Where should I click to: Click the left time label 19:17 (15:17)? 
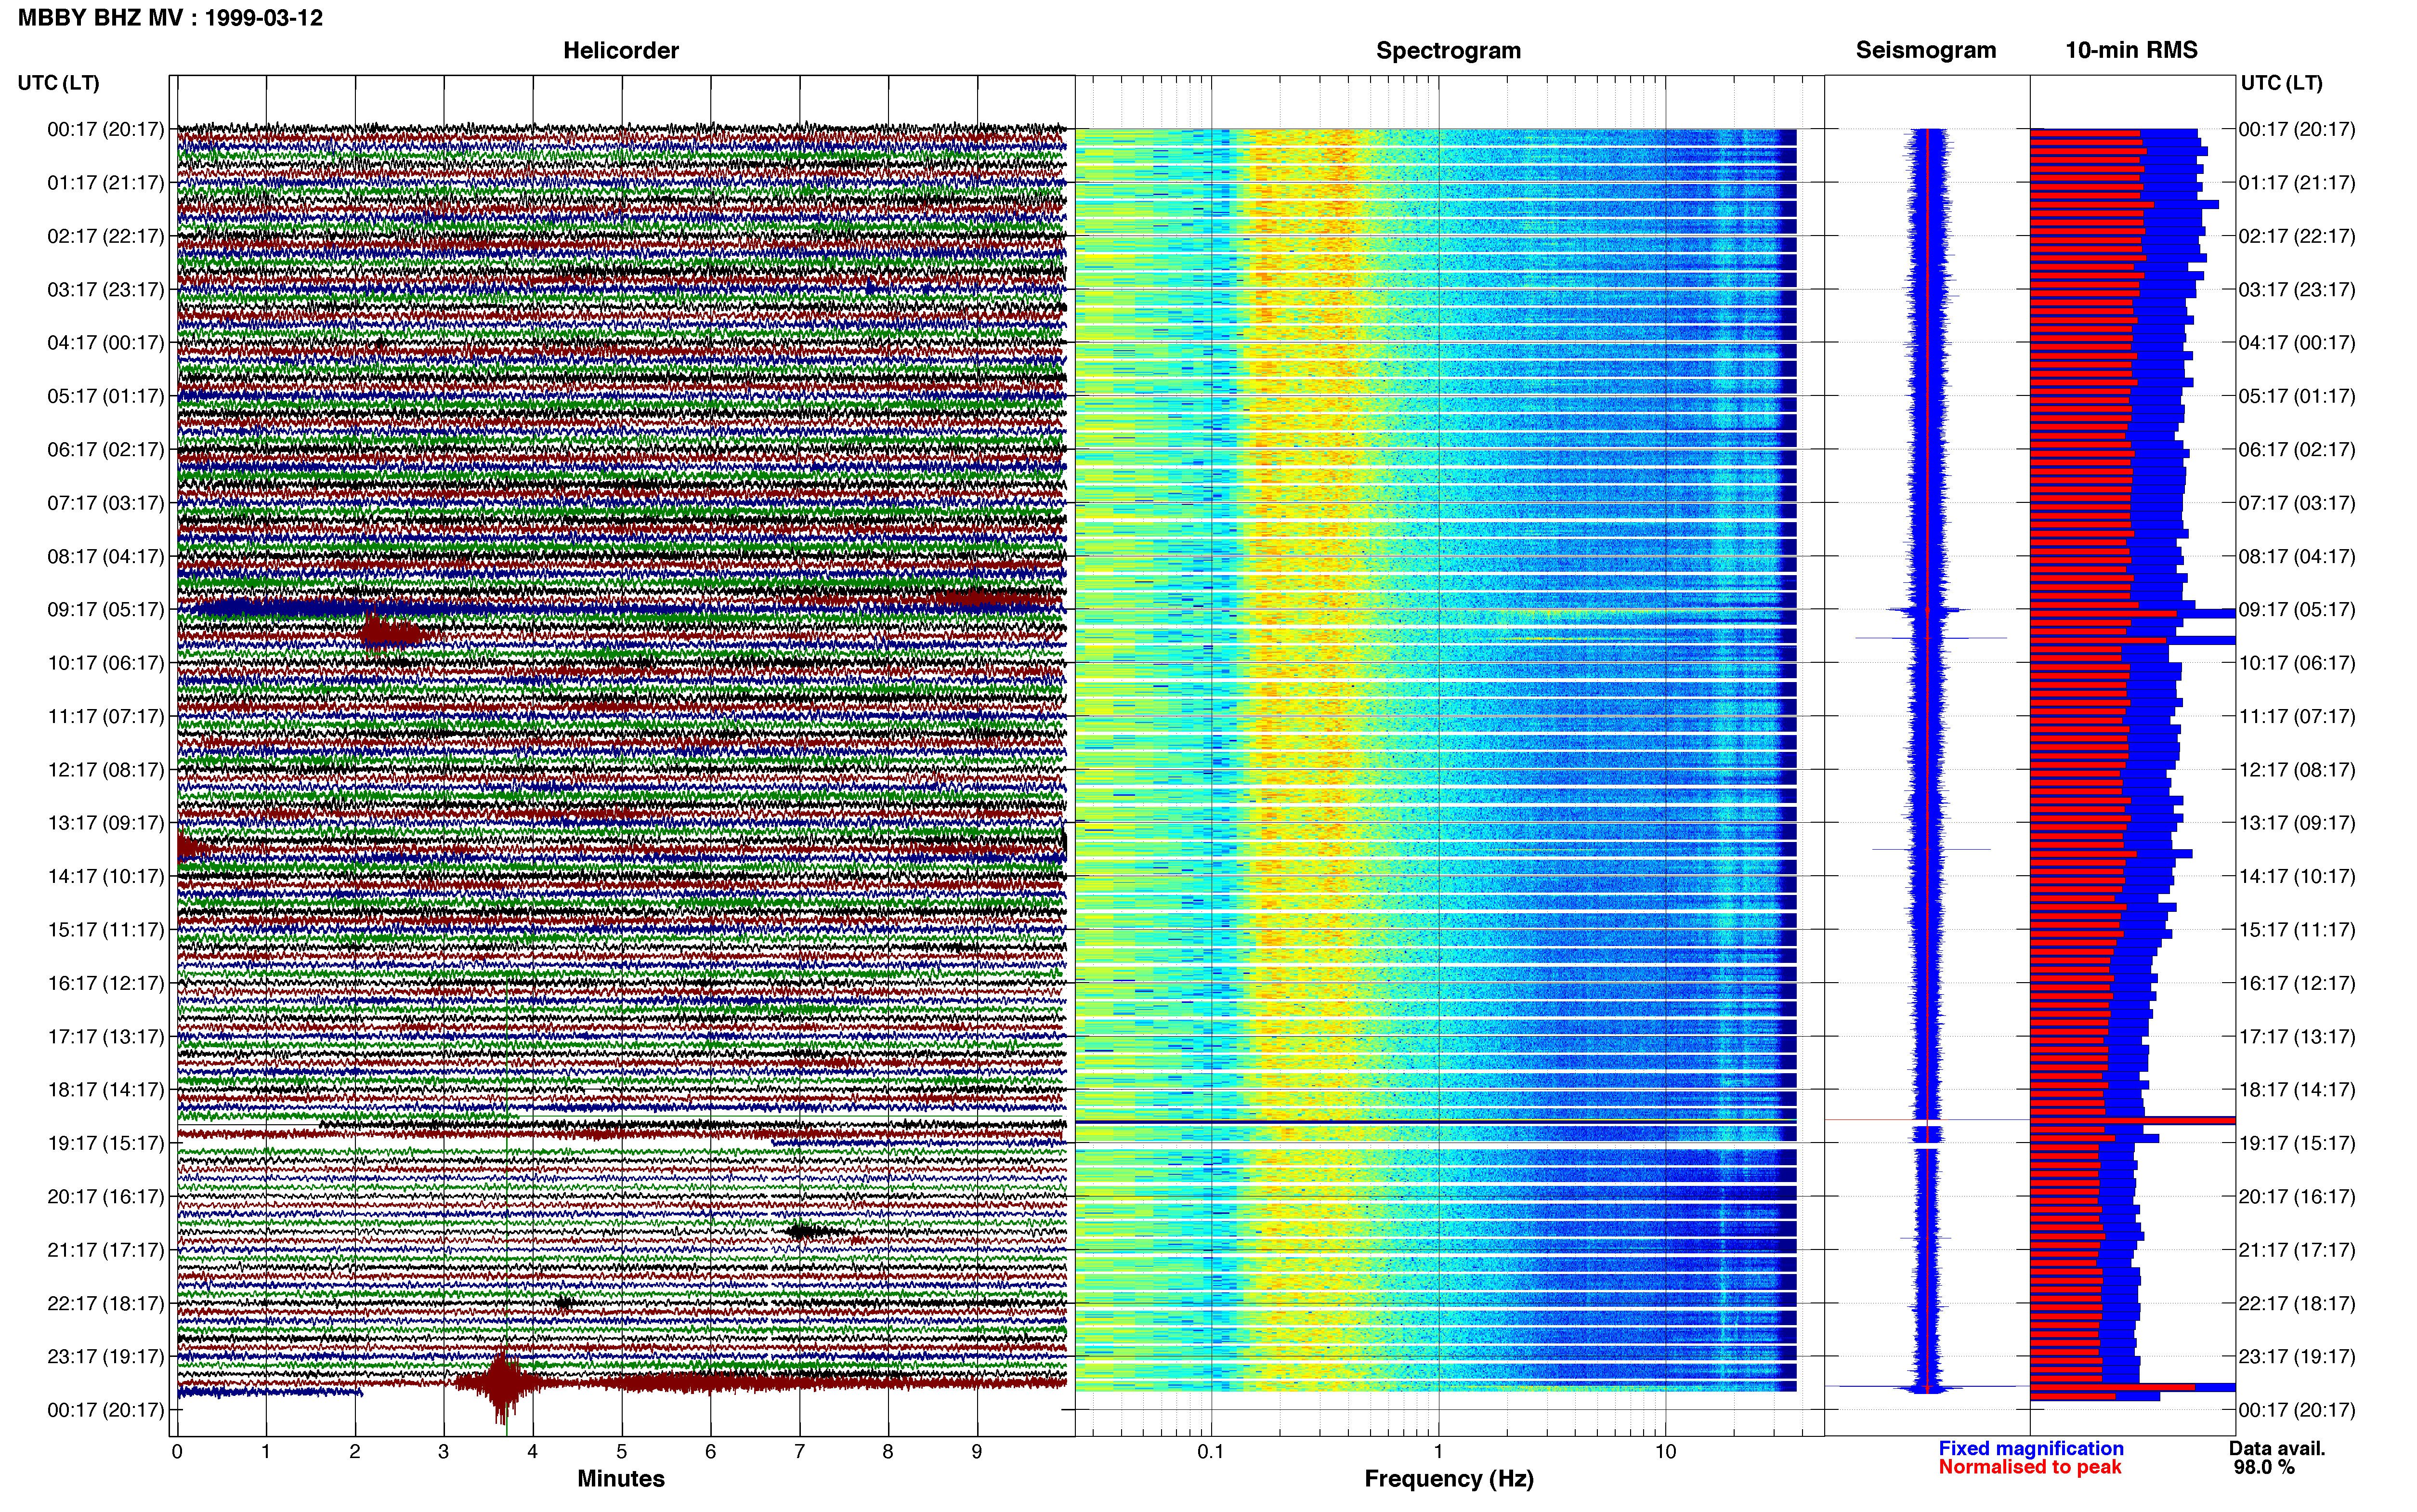[x=105, y=1143]
